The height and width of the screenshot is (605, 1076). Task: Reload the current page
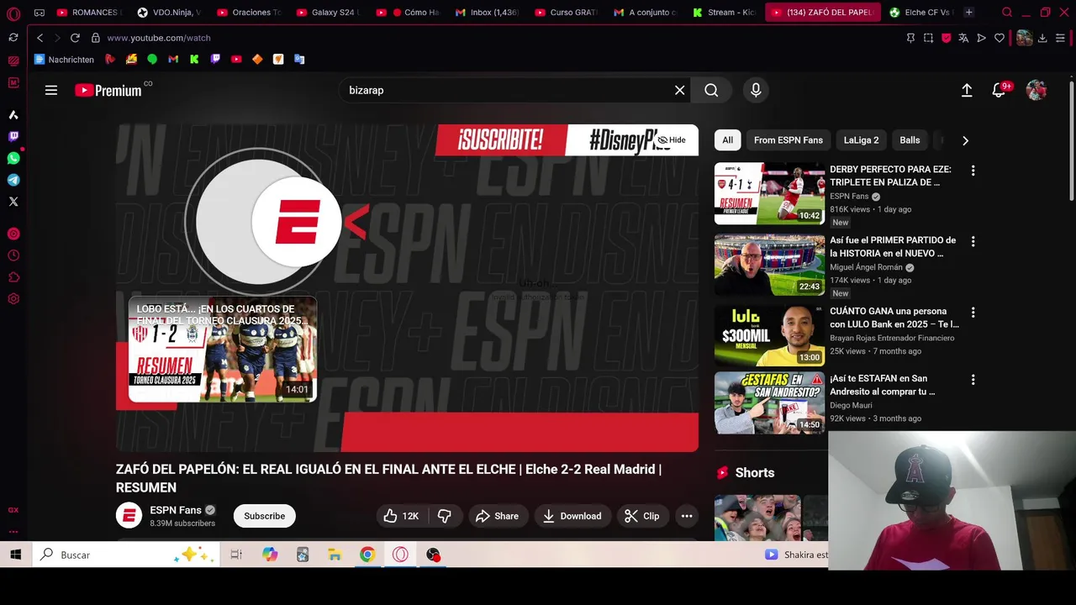click(75, 38)
